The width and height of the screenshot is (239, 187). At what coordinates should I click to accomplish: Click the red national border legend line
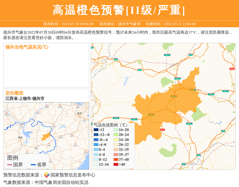tap(10, 164)
